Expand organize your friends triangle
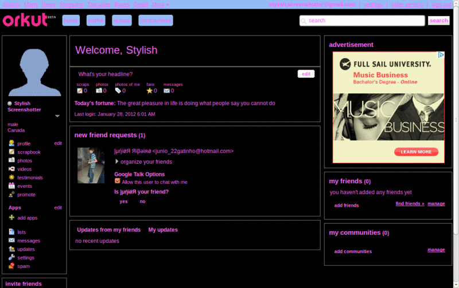 116,161
